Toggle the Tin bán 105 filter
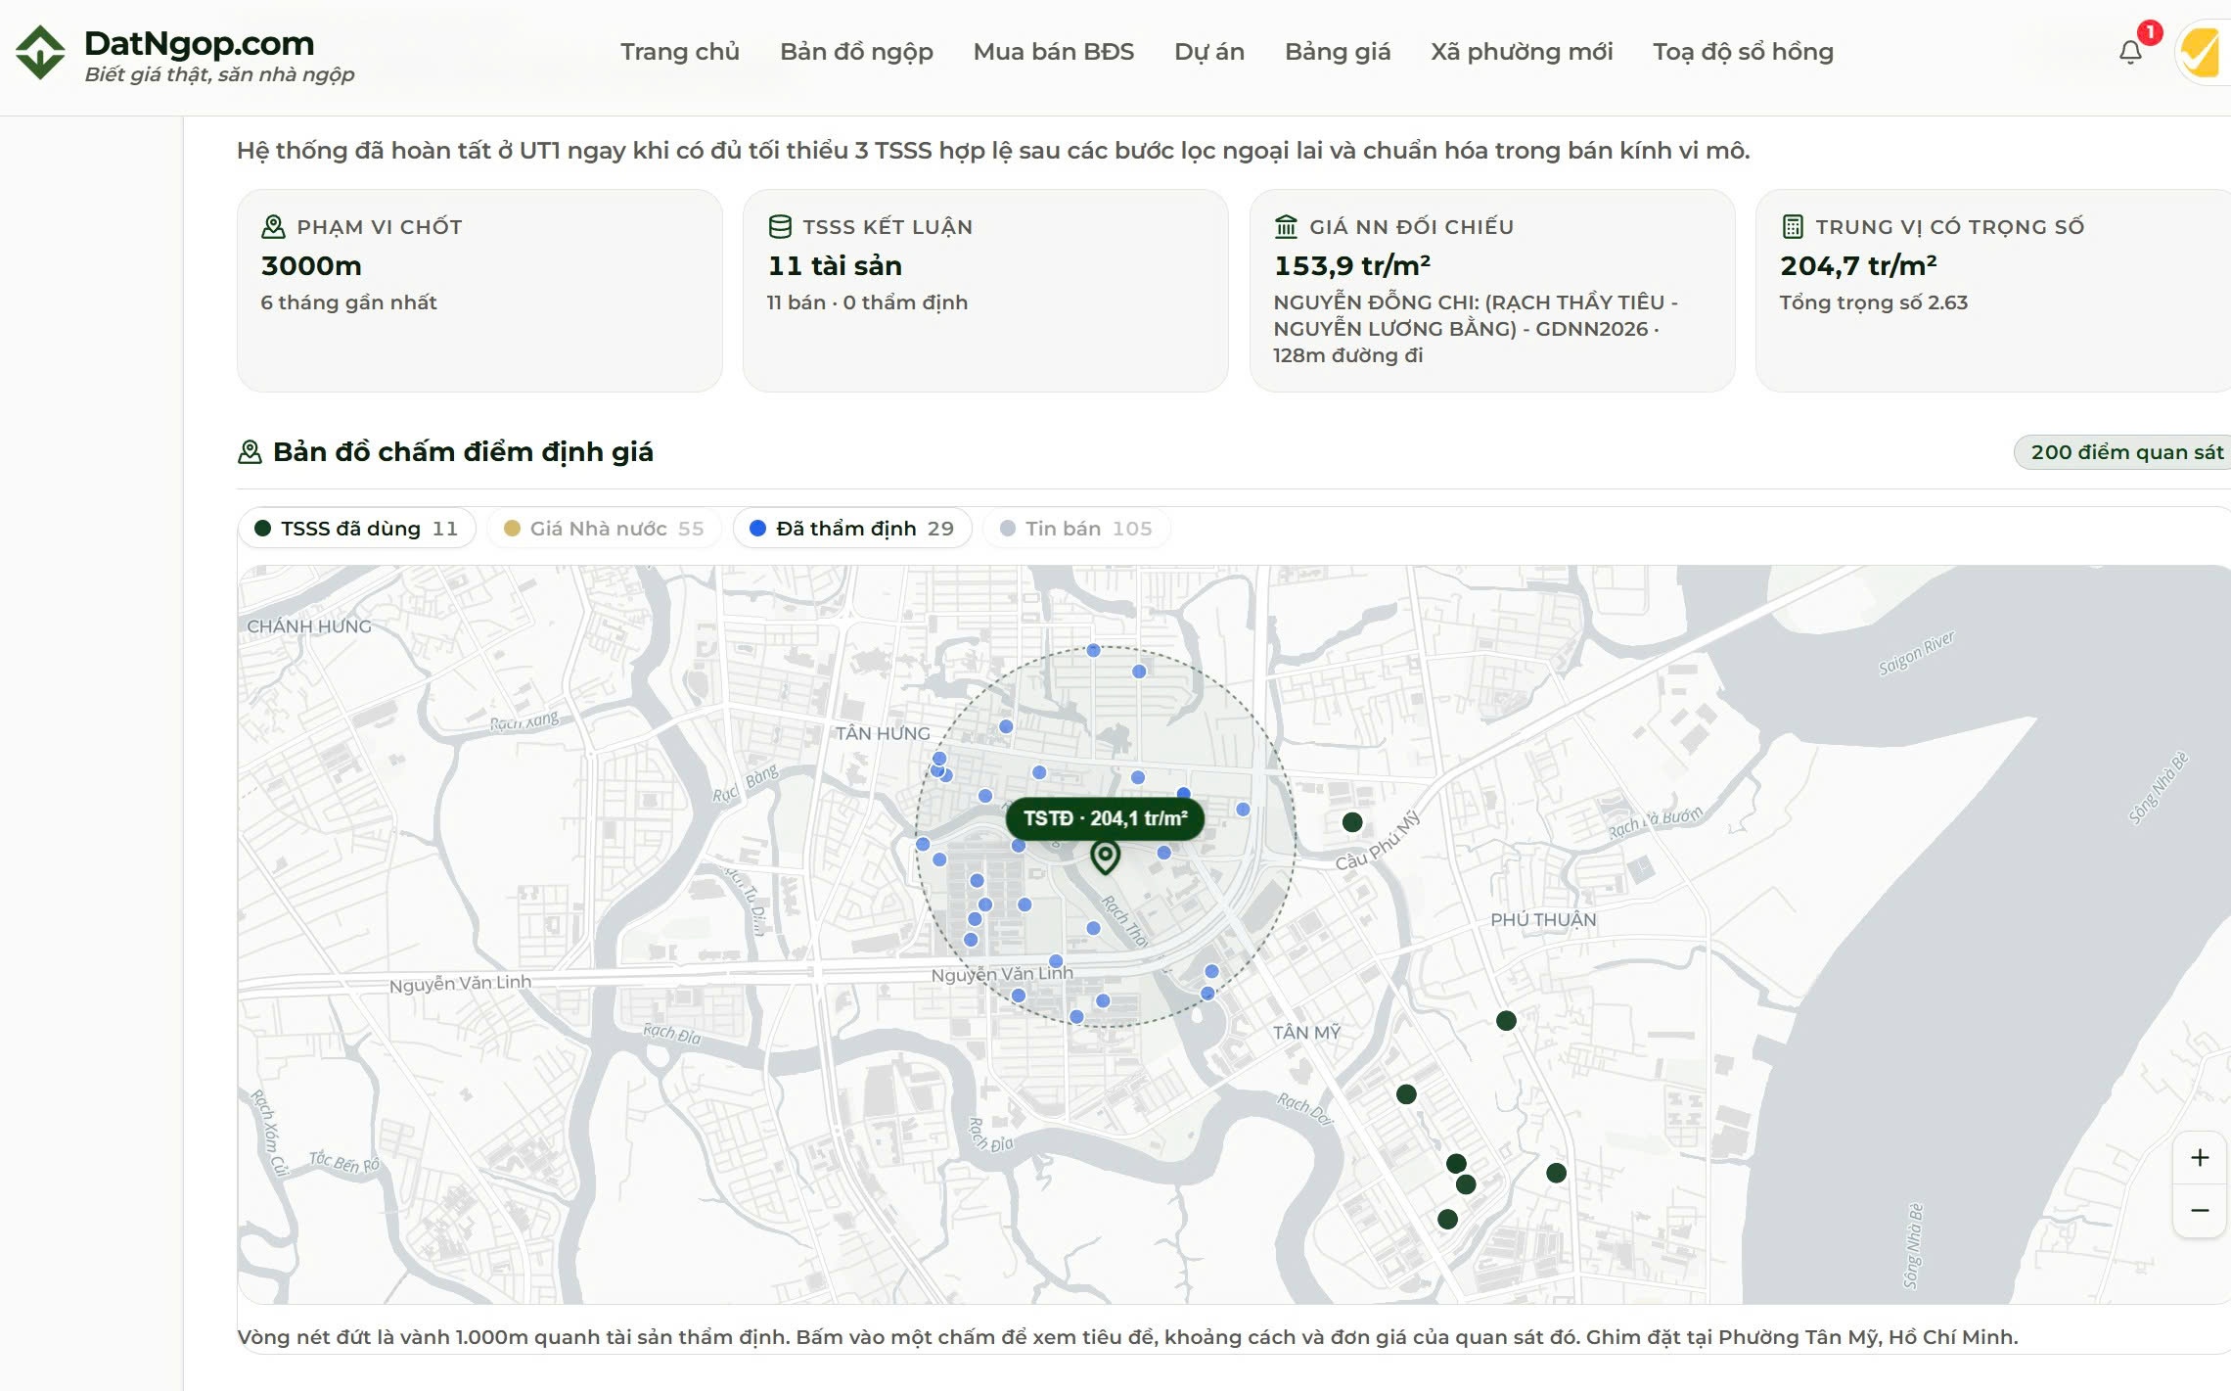The width and height of the screenshot is (2231, 1391). [1076, 529]
